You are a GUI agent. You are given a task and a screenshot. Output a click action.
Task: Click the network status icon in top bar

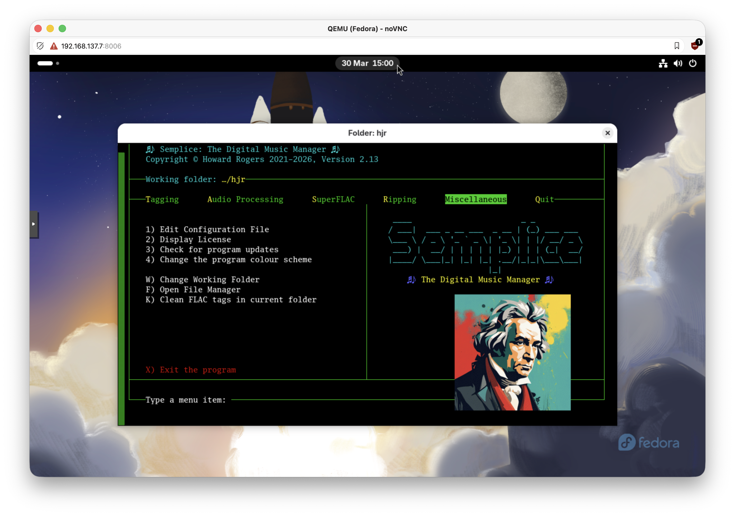[x=663, y=63]
